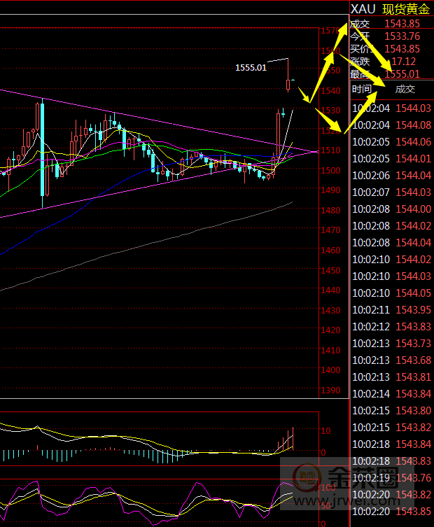
Task: Click the 时间 column header
Action: (362, 89)
